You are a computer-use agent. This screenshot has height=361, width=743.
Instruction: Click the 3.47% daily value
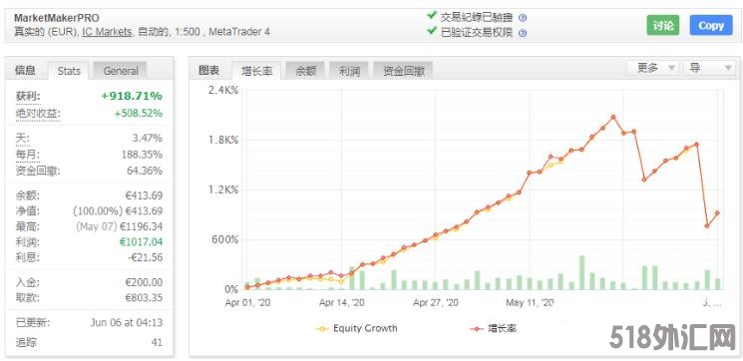coord(147,139)
